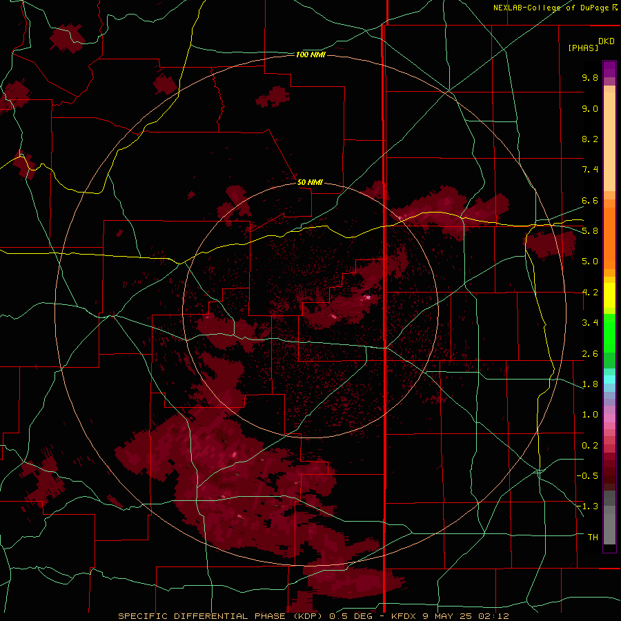This screenshot has width=621, height=621.
Task: Select the 3.4 legend scale value
Action: point(590,323)
